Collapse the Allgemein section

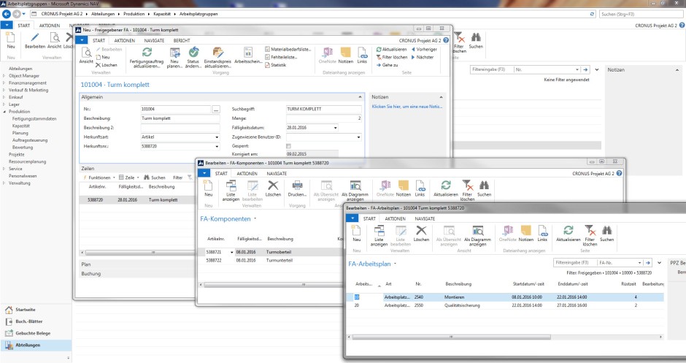[359, 96]
